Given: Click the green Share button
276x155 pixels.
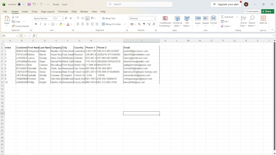Looking at the screenshot, I should pyautogui.click(x=267, y=11).
